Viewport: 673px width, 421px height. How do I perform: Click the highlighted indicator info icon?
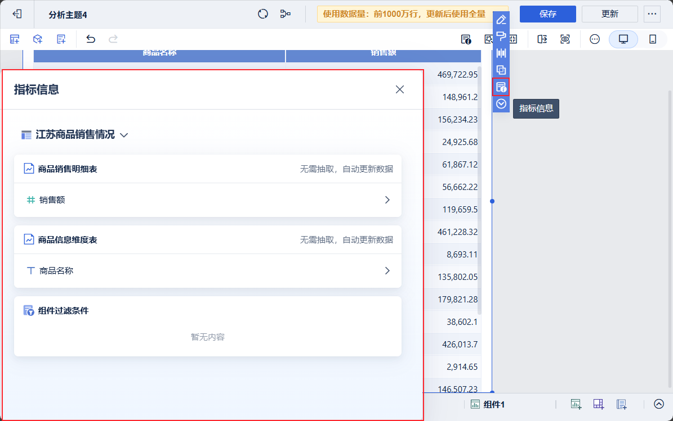coord(501,87)
